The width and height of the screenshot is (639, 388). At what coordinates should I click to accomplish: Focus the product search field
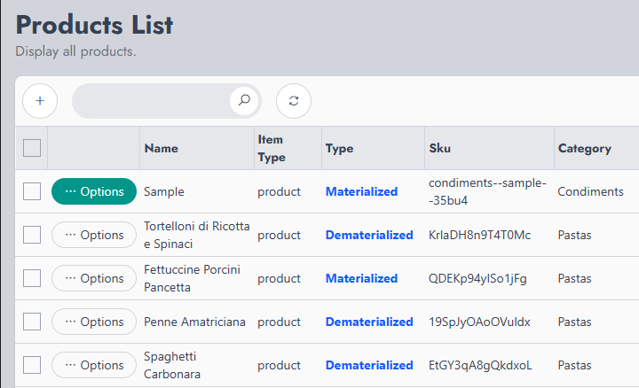coord(152,101)
